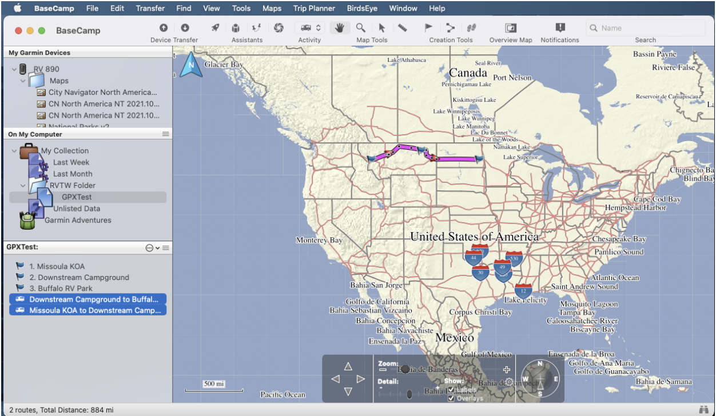Collapse the RVTW Folder
This screenshot has width=716, height=416.
pyautogui.click(x=23, y=185)
